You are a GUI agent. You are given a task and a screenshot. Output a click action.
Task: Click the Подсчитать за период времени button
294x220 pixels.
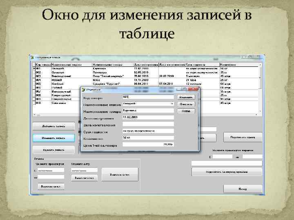click(227, 172)
